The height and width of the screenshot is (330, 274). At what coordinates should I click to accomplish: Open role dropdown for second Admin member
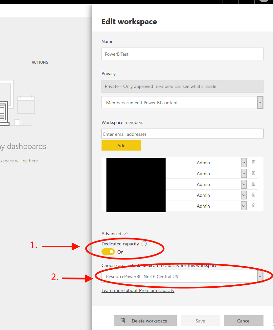244,174
